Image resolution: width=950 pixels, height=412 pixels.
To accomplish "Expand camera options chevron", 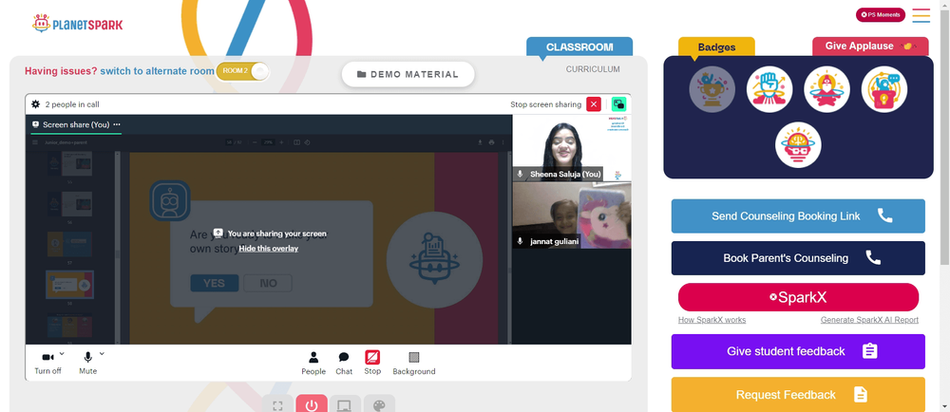I will [62, 353].
